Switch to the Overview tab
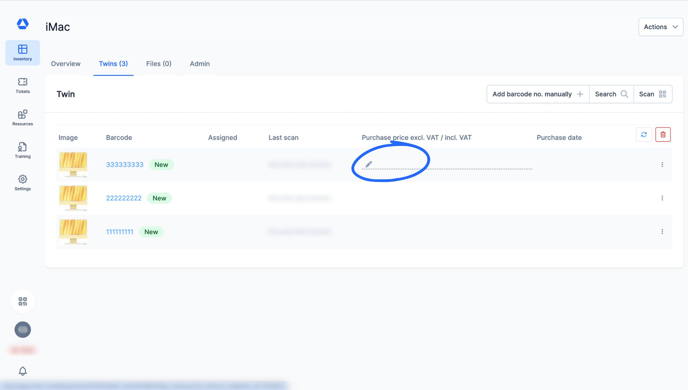This screenshot has height=390, width=688. tap(66, 64)
